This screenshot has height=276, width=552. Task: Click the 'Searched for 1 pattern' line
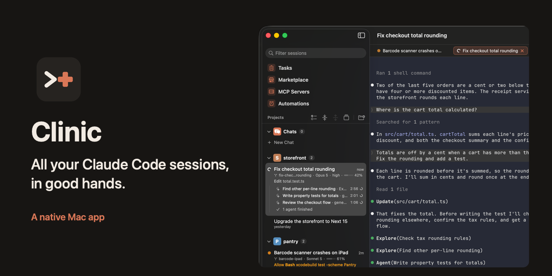click(x=408, y=122)
